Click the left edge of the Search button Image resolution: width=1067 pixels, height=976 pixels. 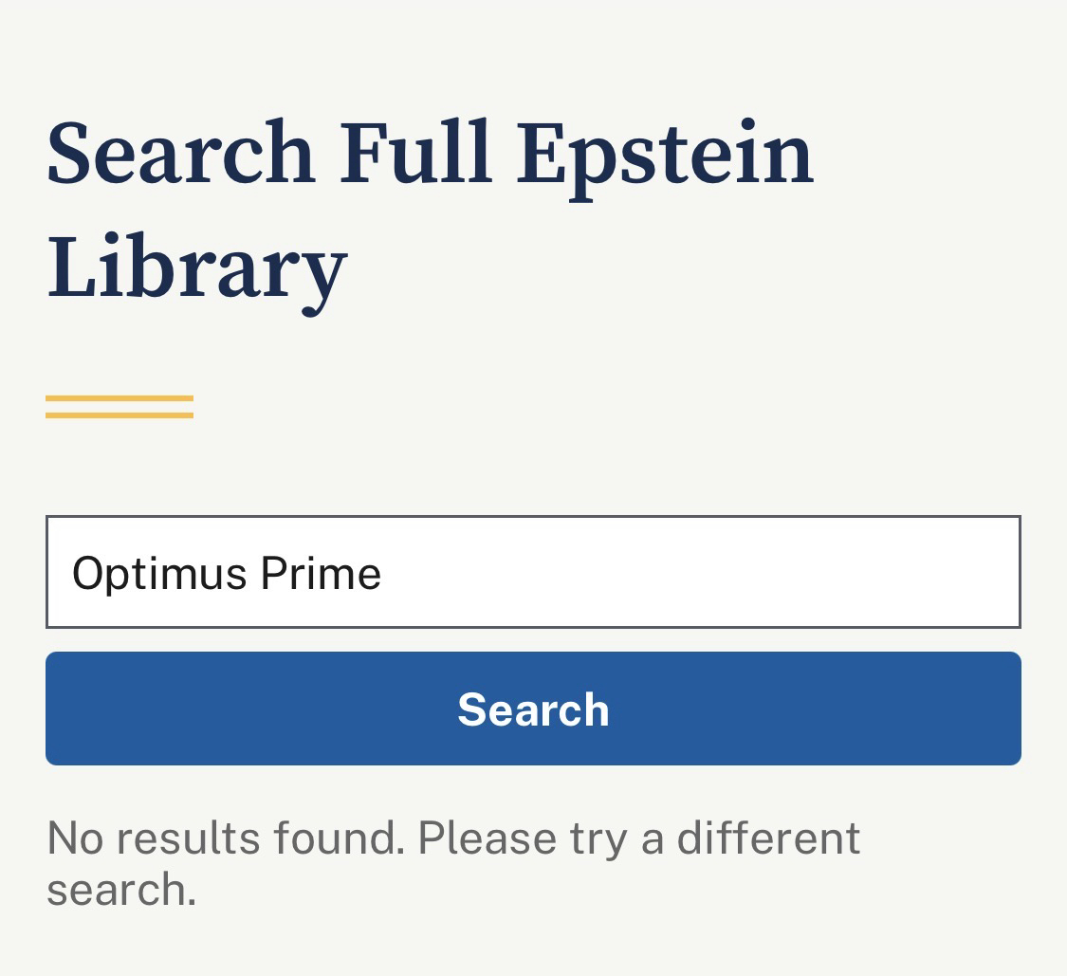pos(66,709)
